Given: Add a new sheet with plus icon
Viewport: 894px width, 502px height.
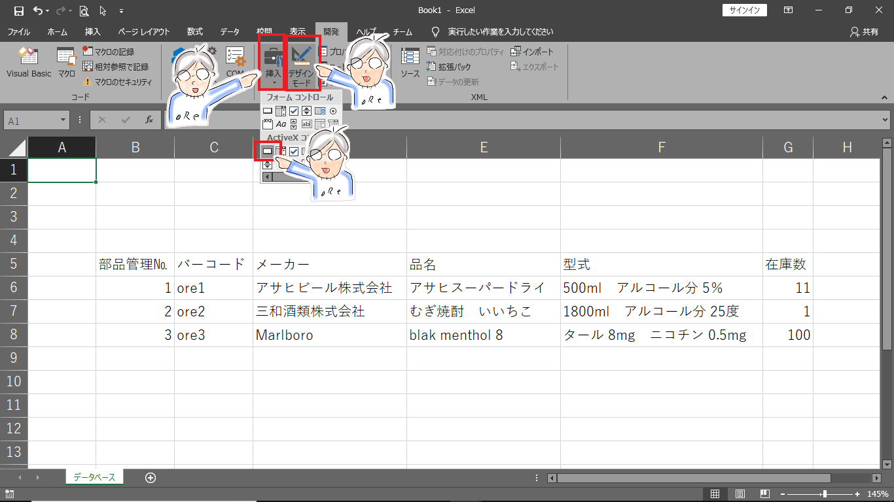Looking at the screenshot, I should tap(151, 478).
